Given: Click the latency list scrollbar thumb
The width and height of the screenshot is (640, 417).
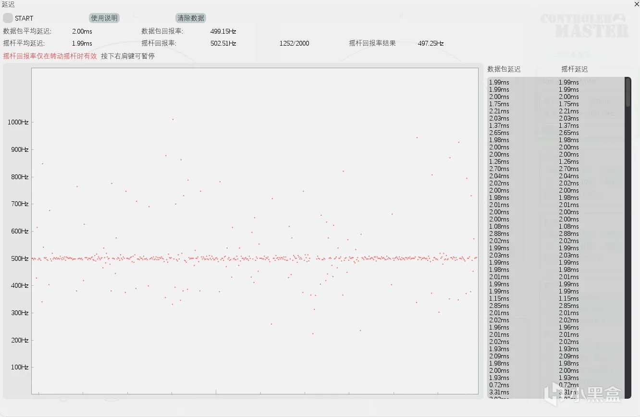Looking at the screenshot, I should point(628,92).
